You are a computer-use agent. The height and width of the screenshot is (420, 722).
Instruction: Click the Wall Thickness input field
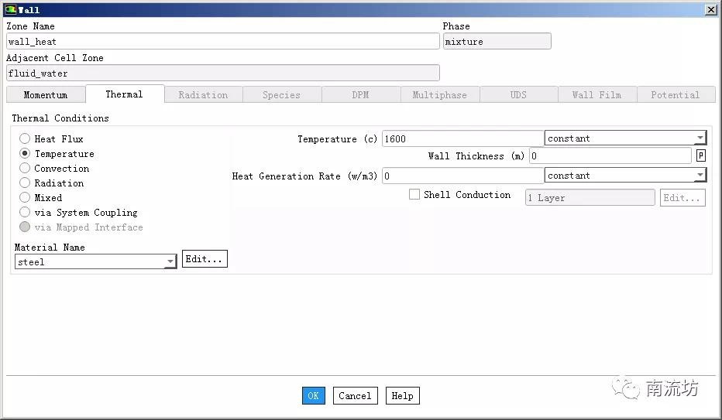pyautogui.click(x=610, y=155)
